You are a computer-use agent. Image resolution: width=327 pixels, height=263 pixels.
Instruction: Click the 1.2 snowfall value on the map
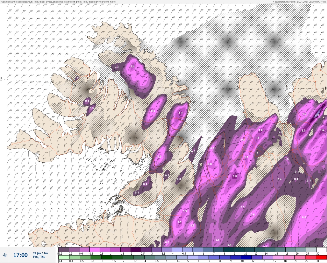tap(132, 66)
